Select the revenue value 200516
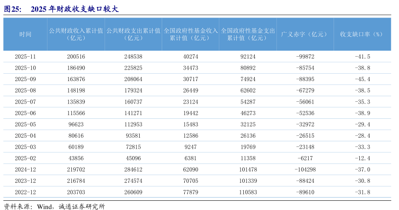Screen dimensions: 399x210 pyautogui.click(x=76, y=57)
